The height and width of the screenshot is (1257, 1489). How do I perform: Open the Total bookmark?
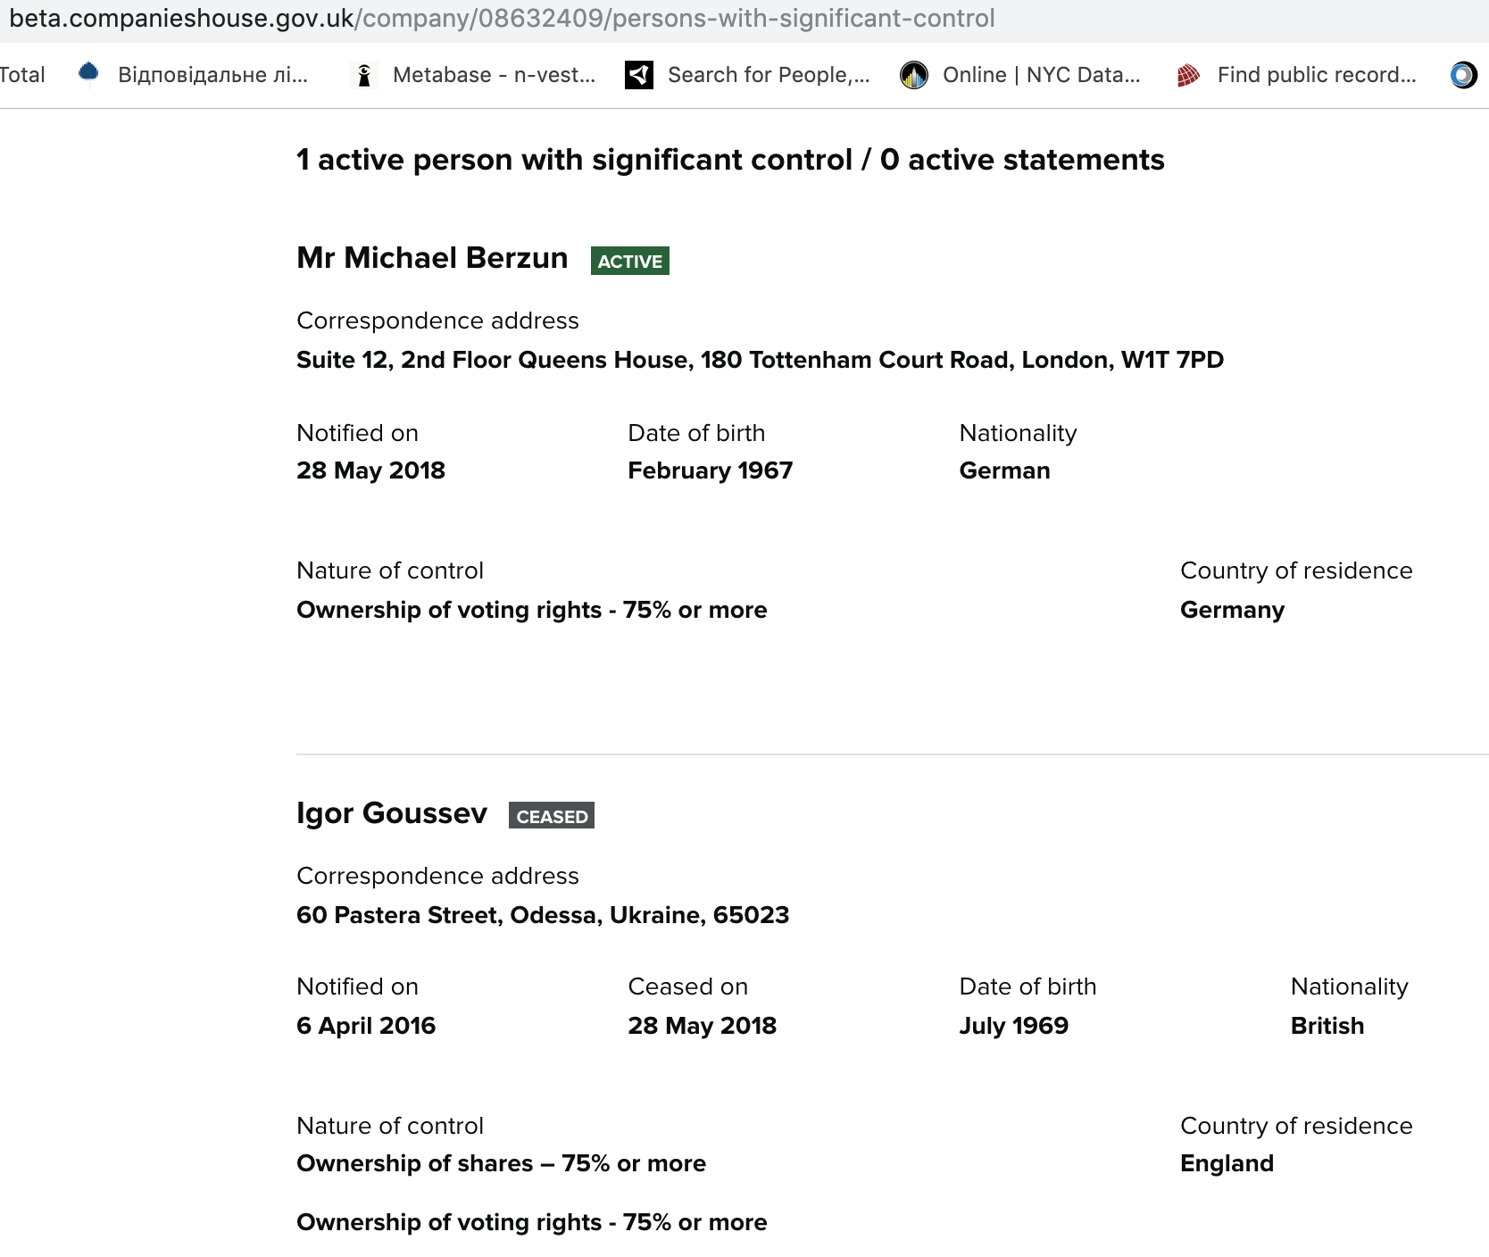click(22, 75)
